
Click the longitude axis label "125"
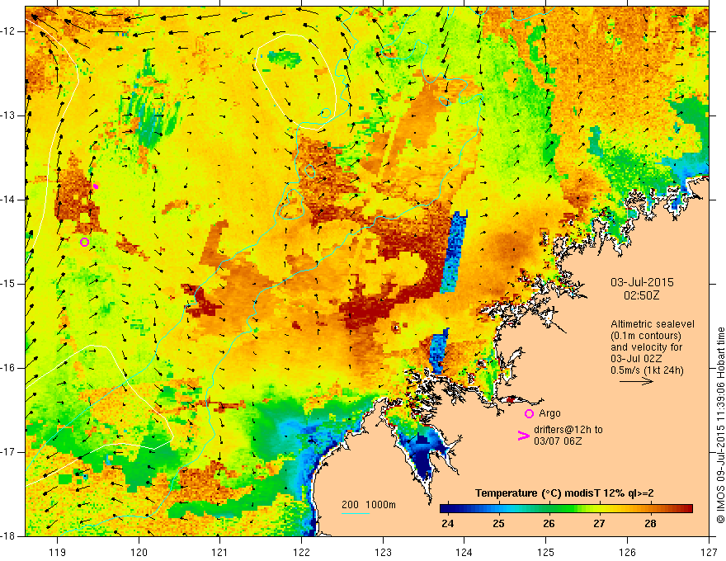pos(546,552)
